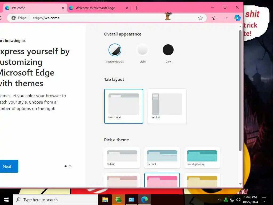
Task: Open the green people app in taskbar
Action: click(118, 200)
